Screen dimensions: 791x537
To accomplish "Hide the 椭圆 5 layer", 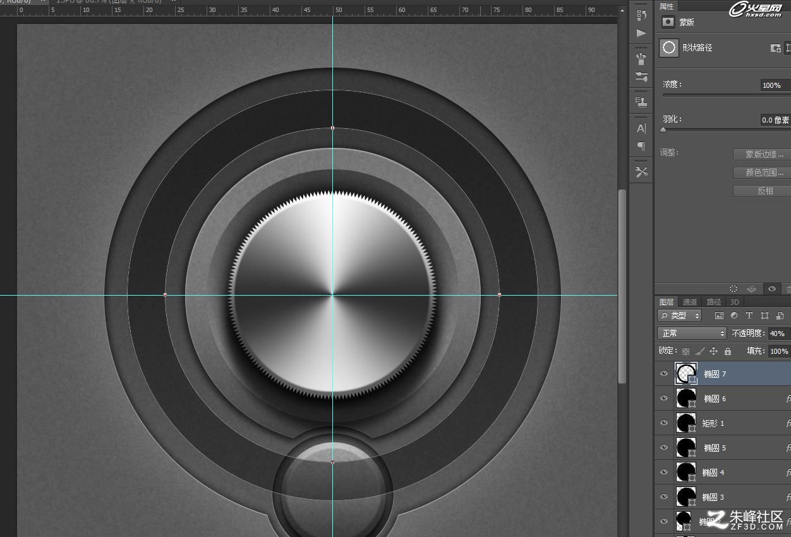I will [664, 448].
